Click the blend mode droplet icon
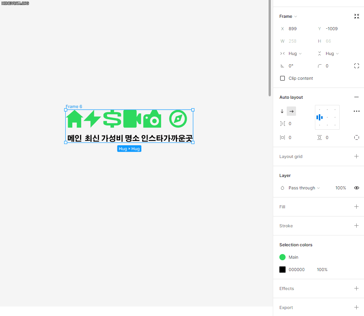Screen dimensions: 364x316 [x=282, y=188]
